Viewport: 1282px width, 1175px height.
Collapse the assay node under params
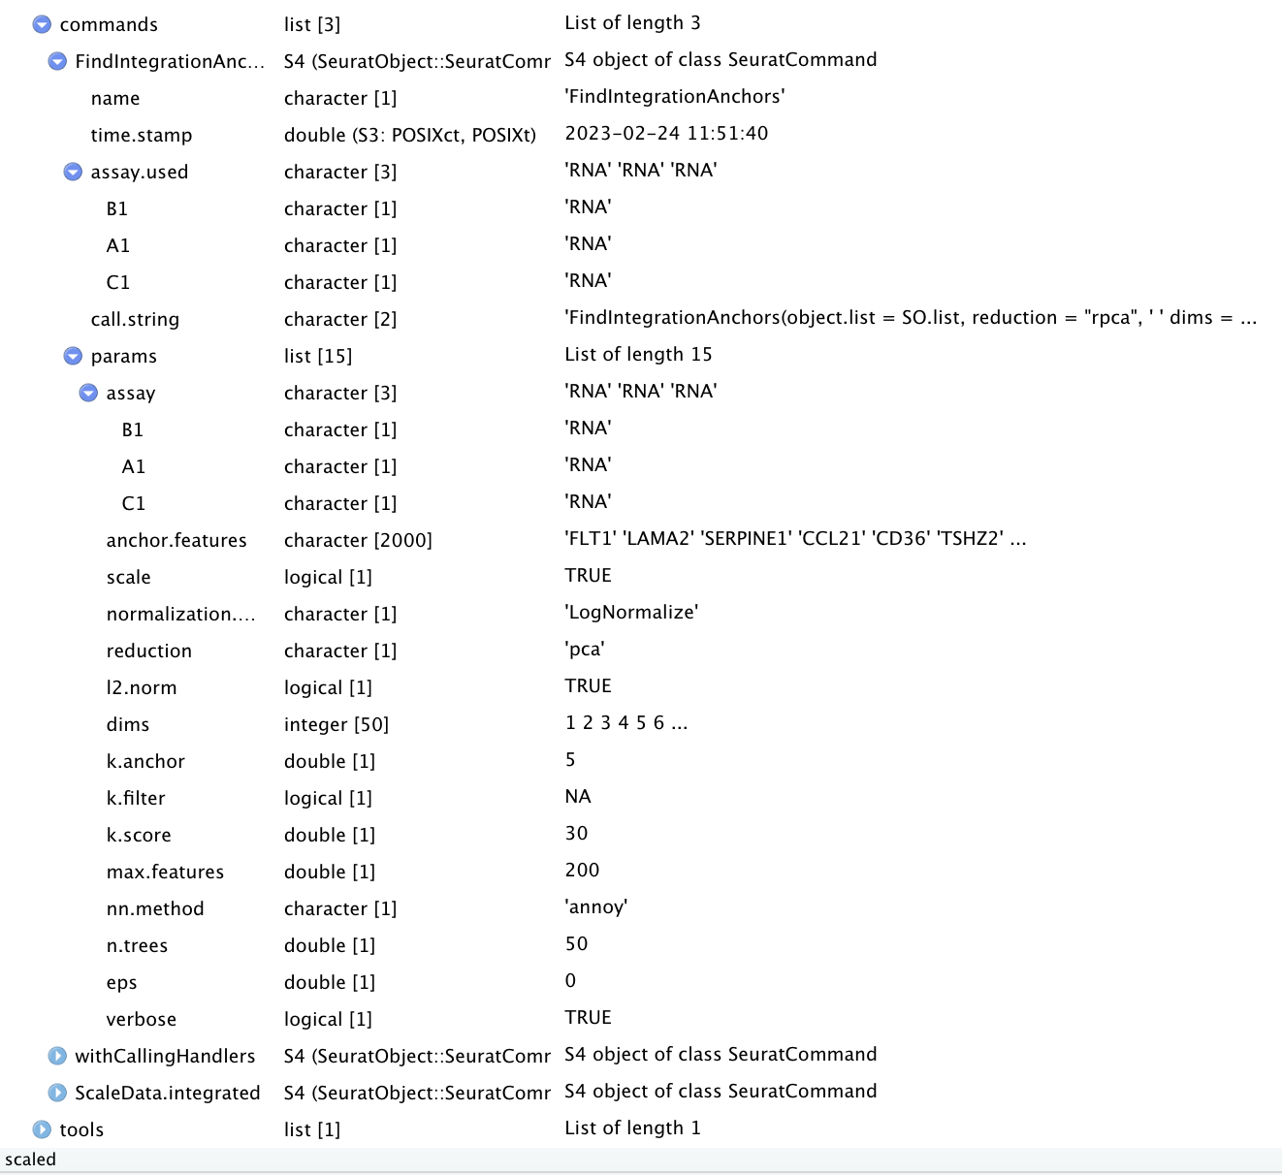pos(88,393)
